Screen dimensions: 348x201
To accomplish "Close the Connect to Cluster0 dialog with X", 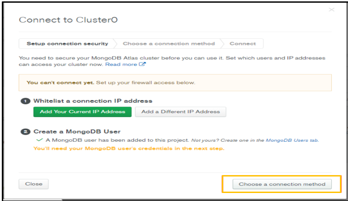I will click(331, 9).
